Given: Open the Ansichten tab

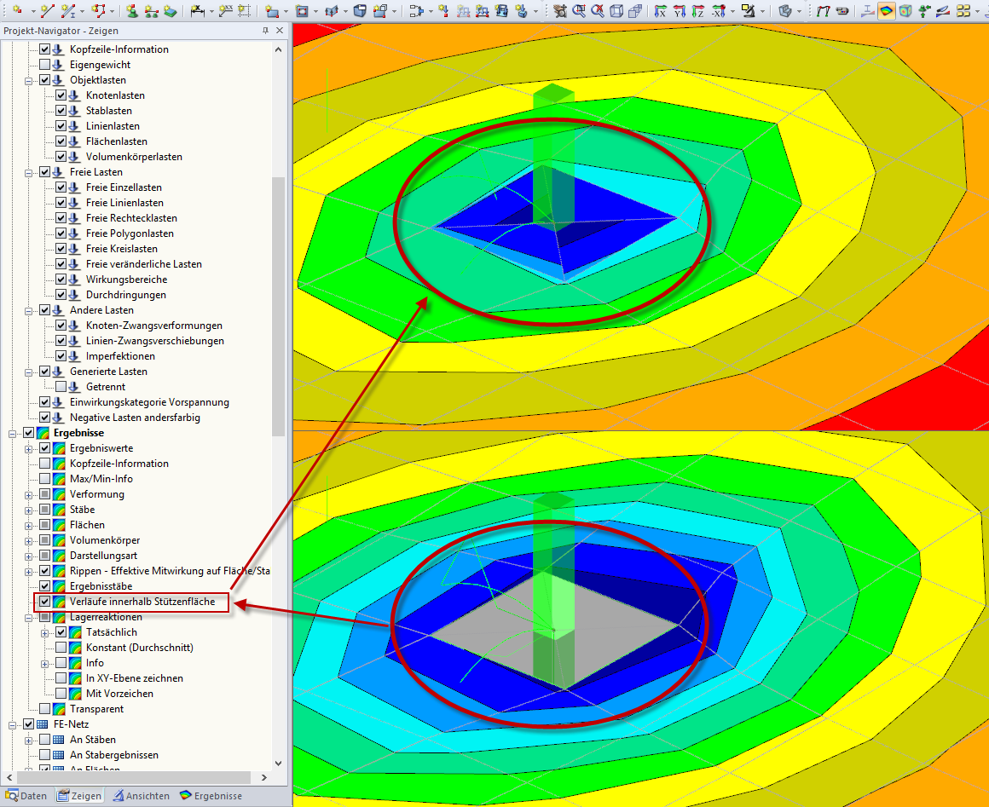Looking at the screenshot, I should (x=142, y=796).
